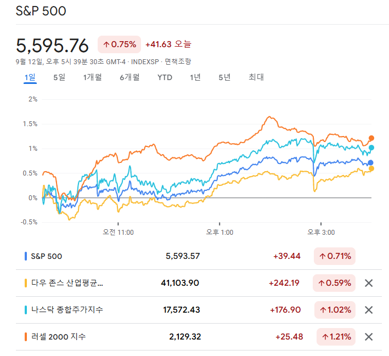Screen dimensions: 389x356
Task: Click the +25.48 point change
Action: (289, 337)
